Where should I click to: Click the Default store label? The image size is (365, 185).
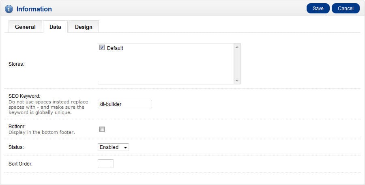coord(115,48)
